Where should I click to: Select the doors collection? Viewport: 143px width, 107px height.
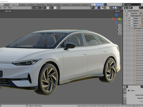[x=135, y=26]
